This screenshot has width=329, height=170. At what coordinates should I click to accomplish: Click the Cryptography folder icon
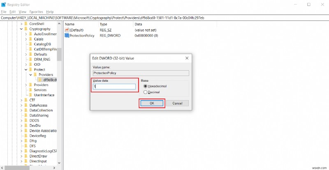coord(26,29)
